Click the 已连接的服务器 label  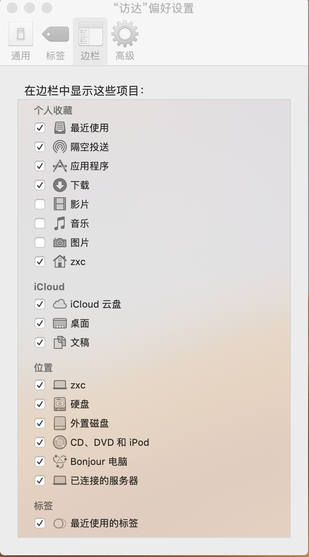(x=104, y=481)
